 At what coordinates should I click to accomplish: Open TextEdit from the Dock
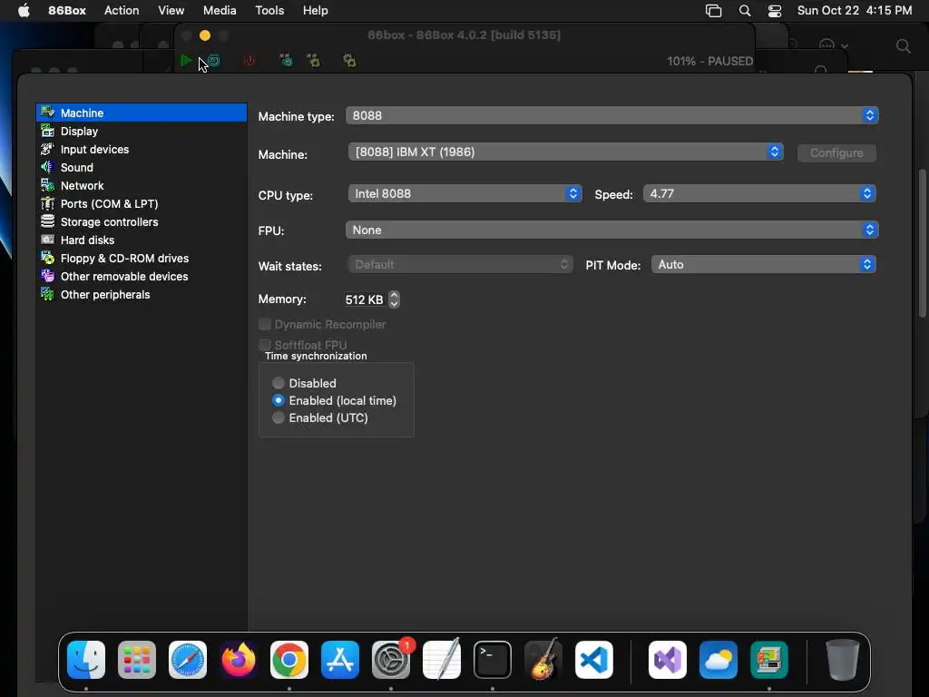tap(442, 660)
